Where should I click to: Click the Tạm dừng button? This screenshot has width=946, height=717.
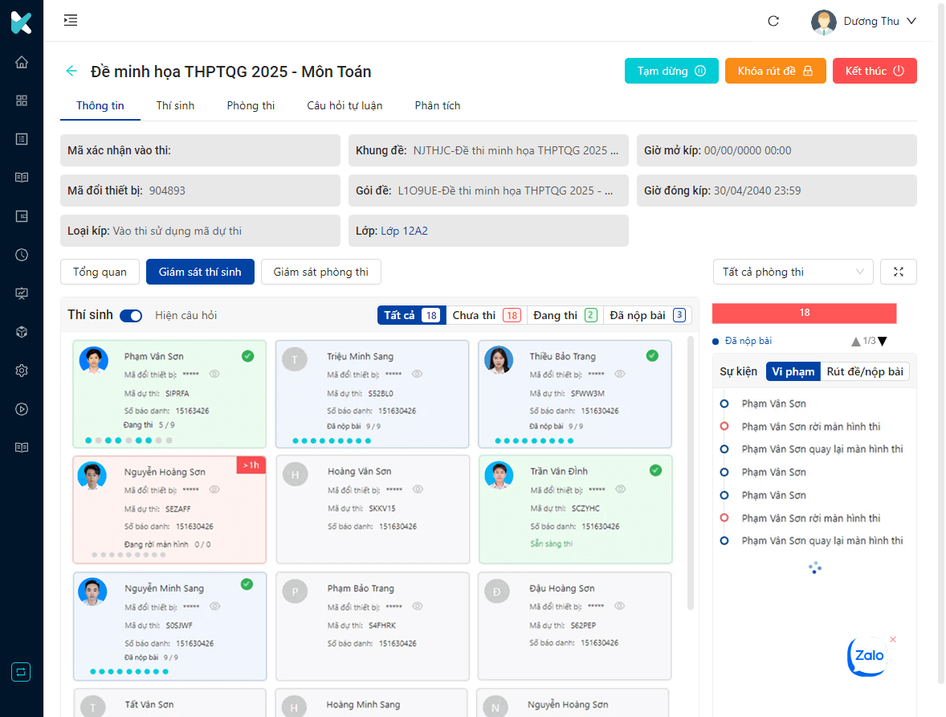click(671, 71)
